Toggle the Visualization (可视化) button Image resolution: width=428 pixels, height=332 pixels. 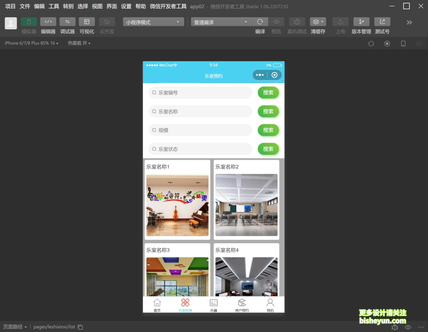pyautogui.click(x=87, y=22)
